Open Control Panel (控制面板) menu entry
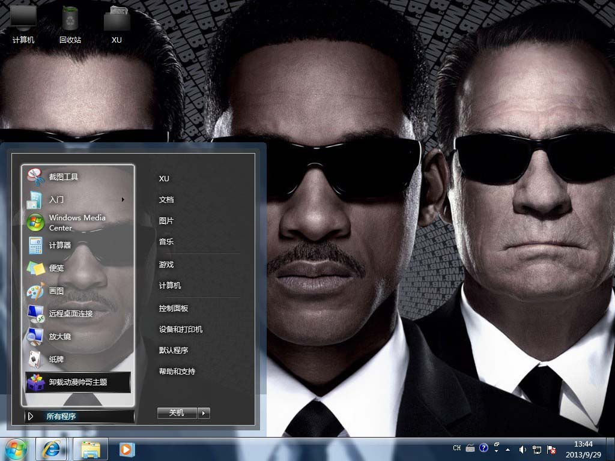This screenshot has height=461, width=615. 174,309
